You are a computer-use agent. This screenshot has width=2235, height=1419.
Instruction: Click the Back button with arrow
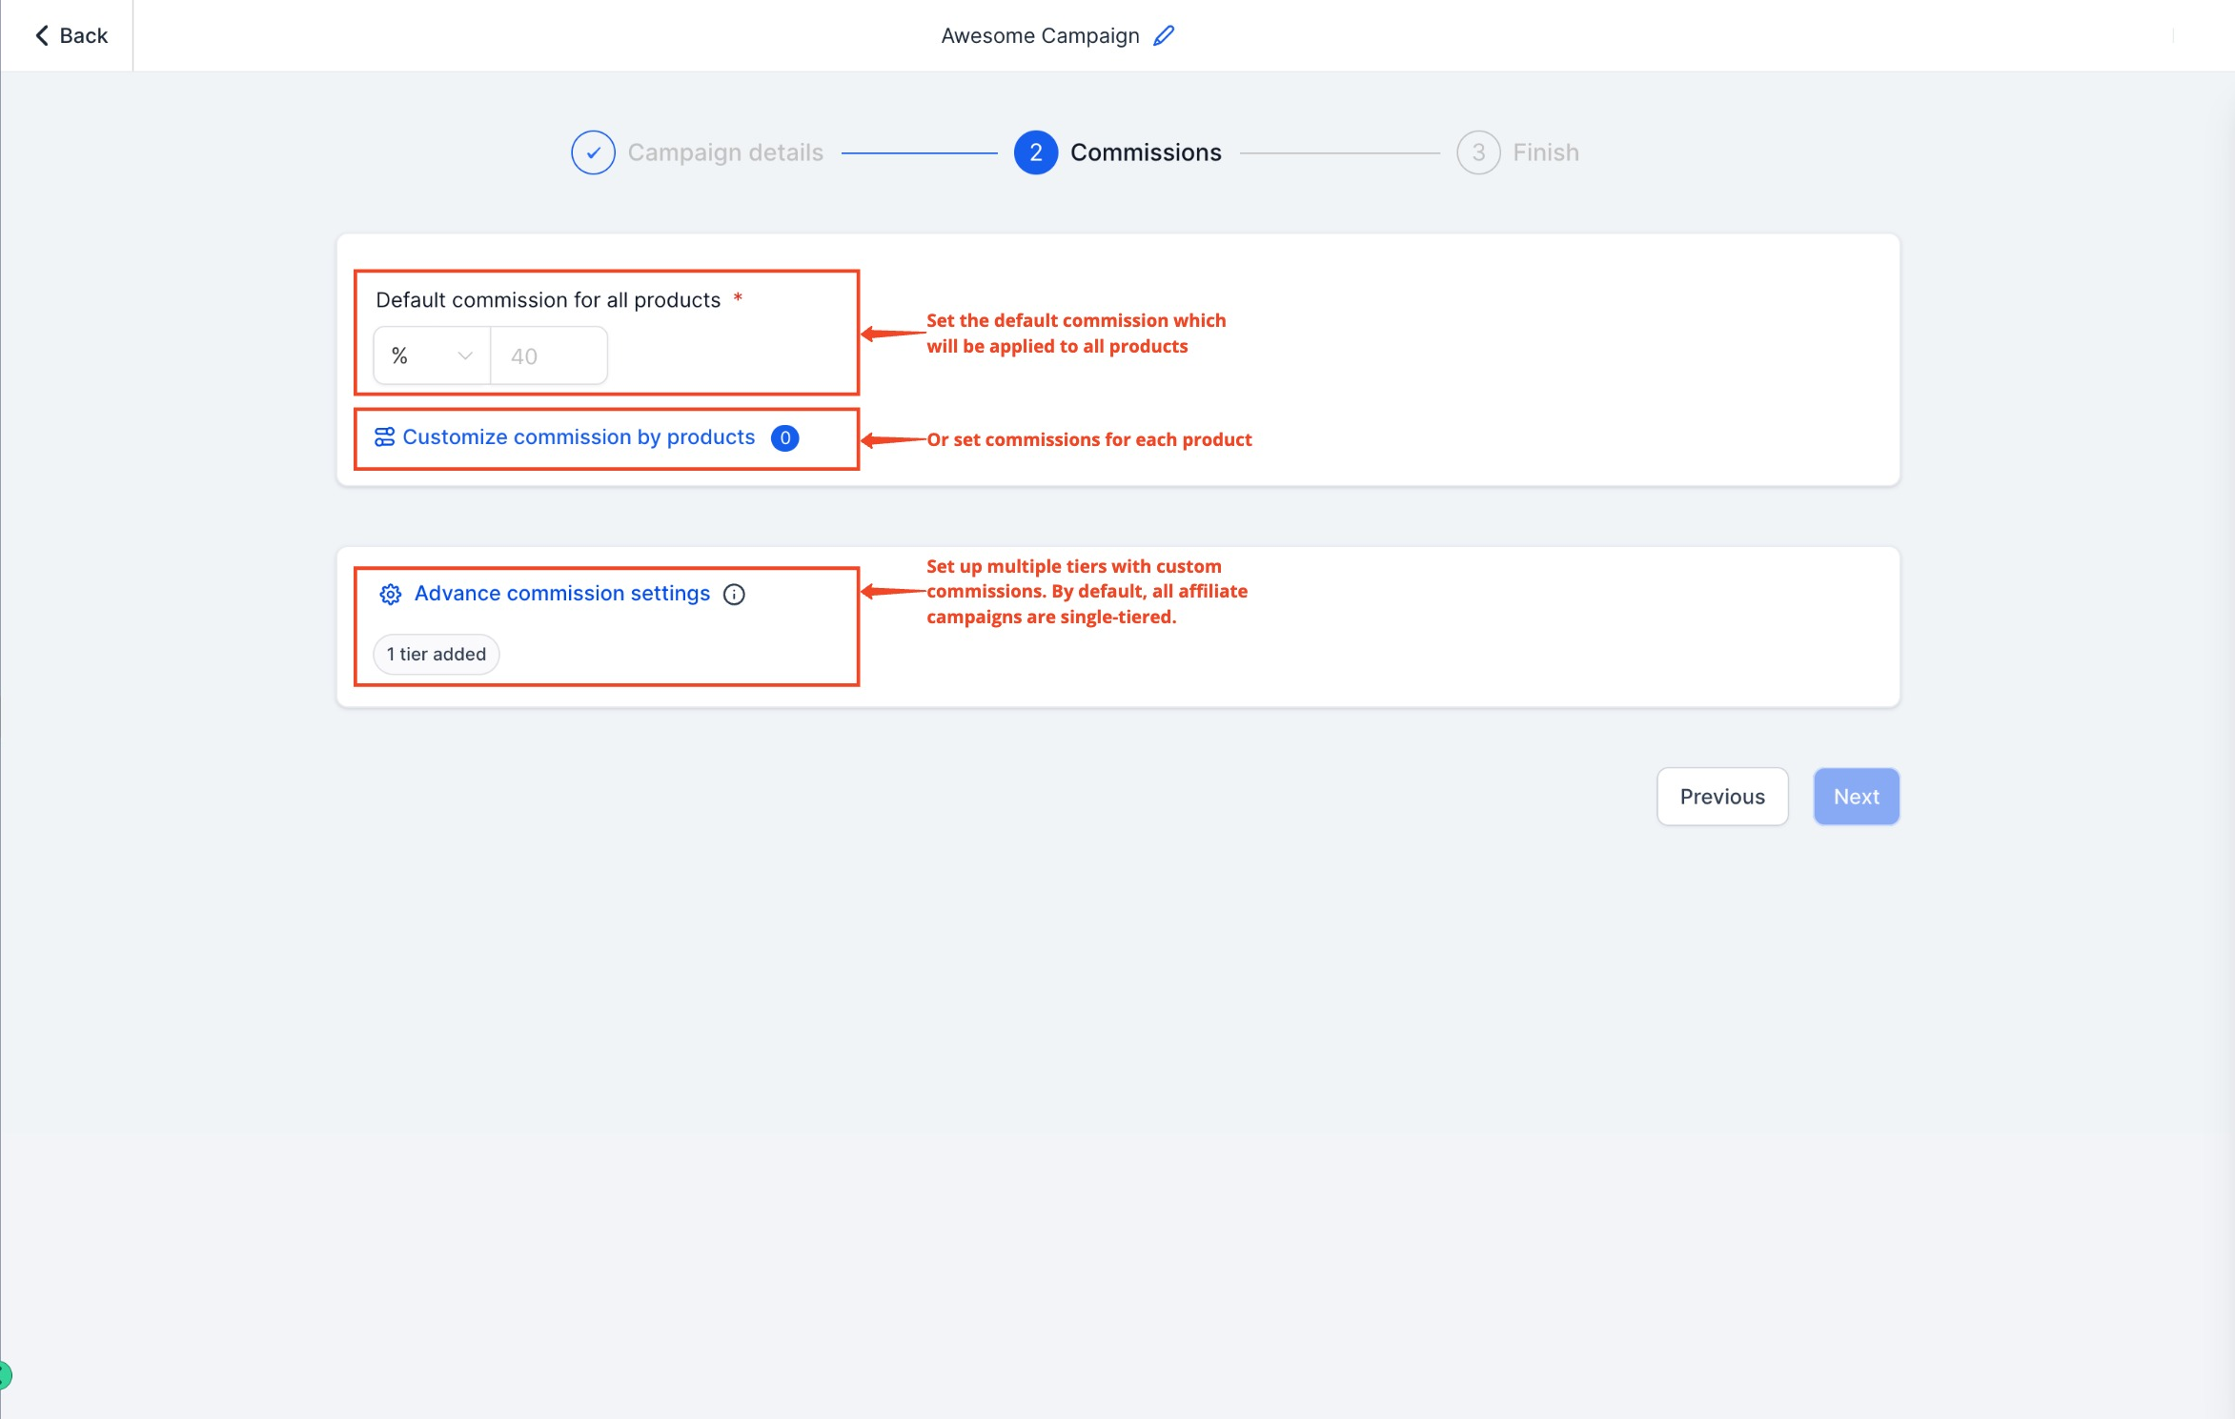click(71, 35)
